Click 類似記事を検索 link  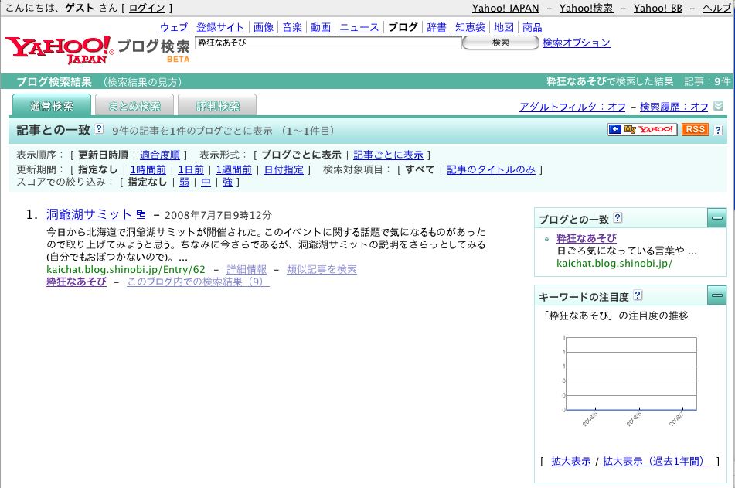[322, 269]
